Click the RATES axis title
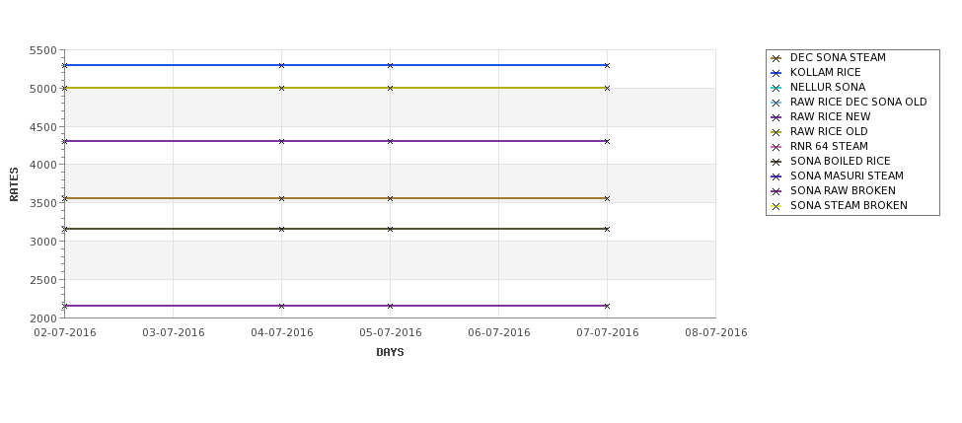The image size is (962, 423). [x=14, y=184]
